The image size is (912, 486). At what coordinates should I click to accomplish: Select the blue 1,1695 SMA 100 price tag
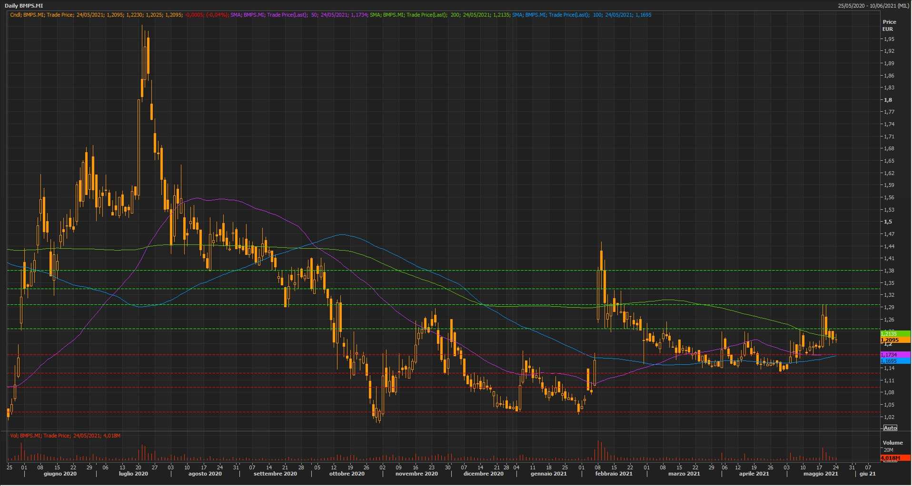point(894,361)
